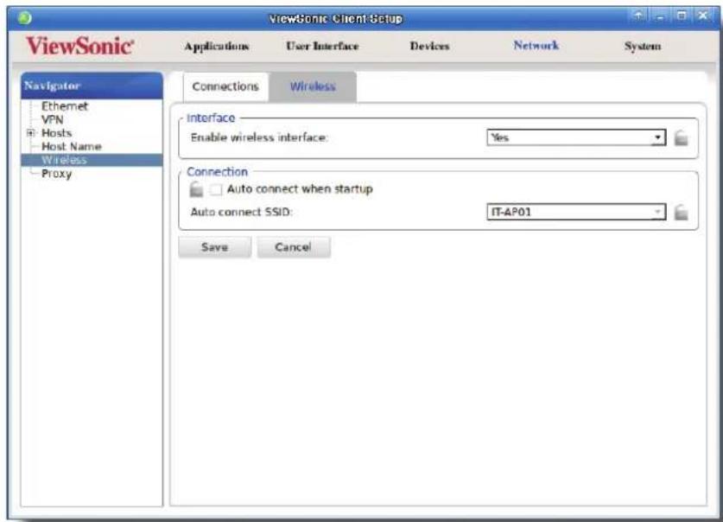Click the ViewSonic logo
The width and height of the screenshot is (723, 522).
[79, 46]
